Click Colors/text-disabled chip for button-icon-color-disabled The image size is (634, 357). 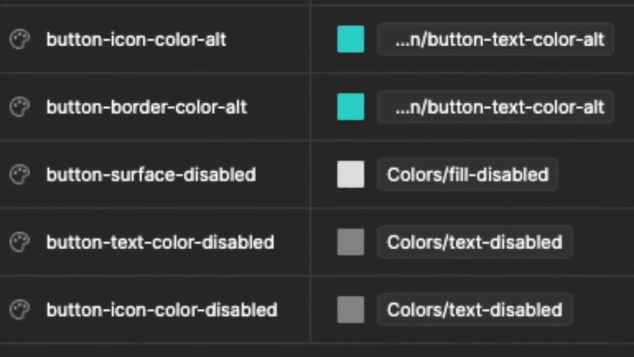475,309
